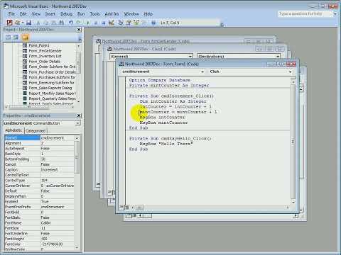Click the Undo toolbar icon

pos(70,23)
